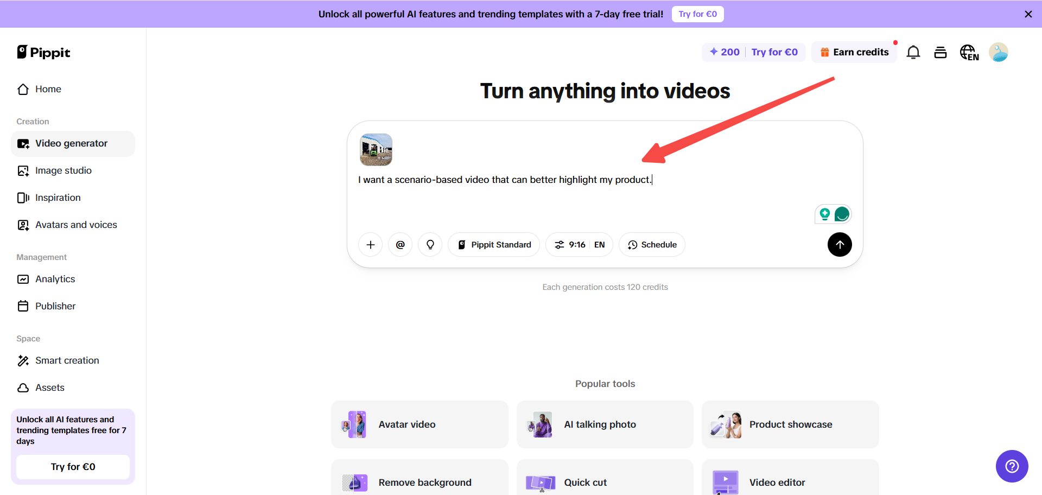Submit prompt with the arrow send button
The width and height of the screenshot is (1042, 495).
coord(840,245)
